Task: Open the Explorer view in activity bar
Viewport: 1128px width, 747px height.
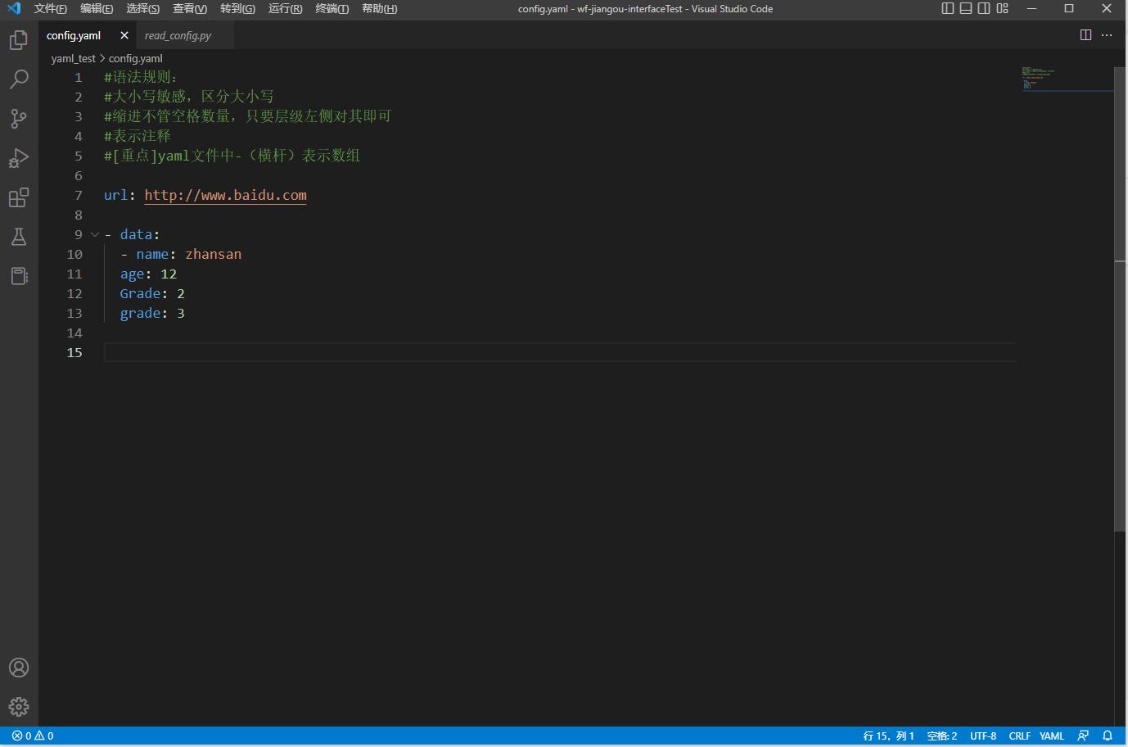Action: tap(19, 40)
